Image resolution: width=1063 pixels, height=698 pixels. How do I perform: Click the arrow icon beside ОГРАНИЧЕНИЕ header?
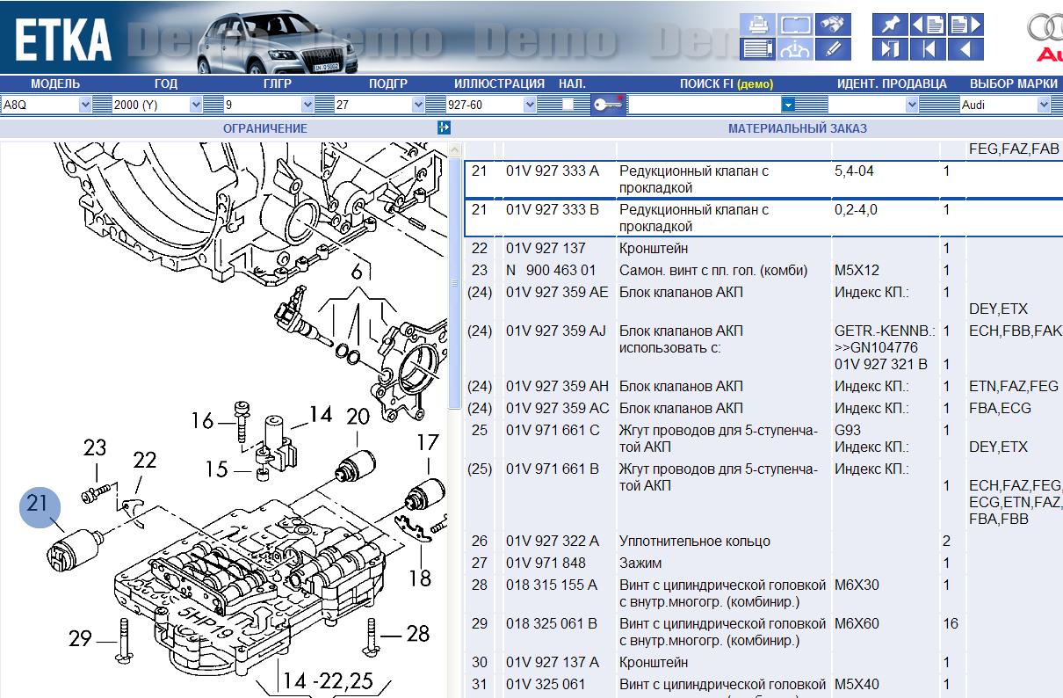pyautogui.click(x=444, y=128)
